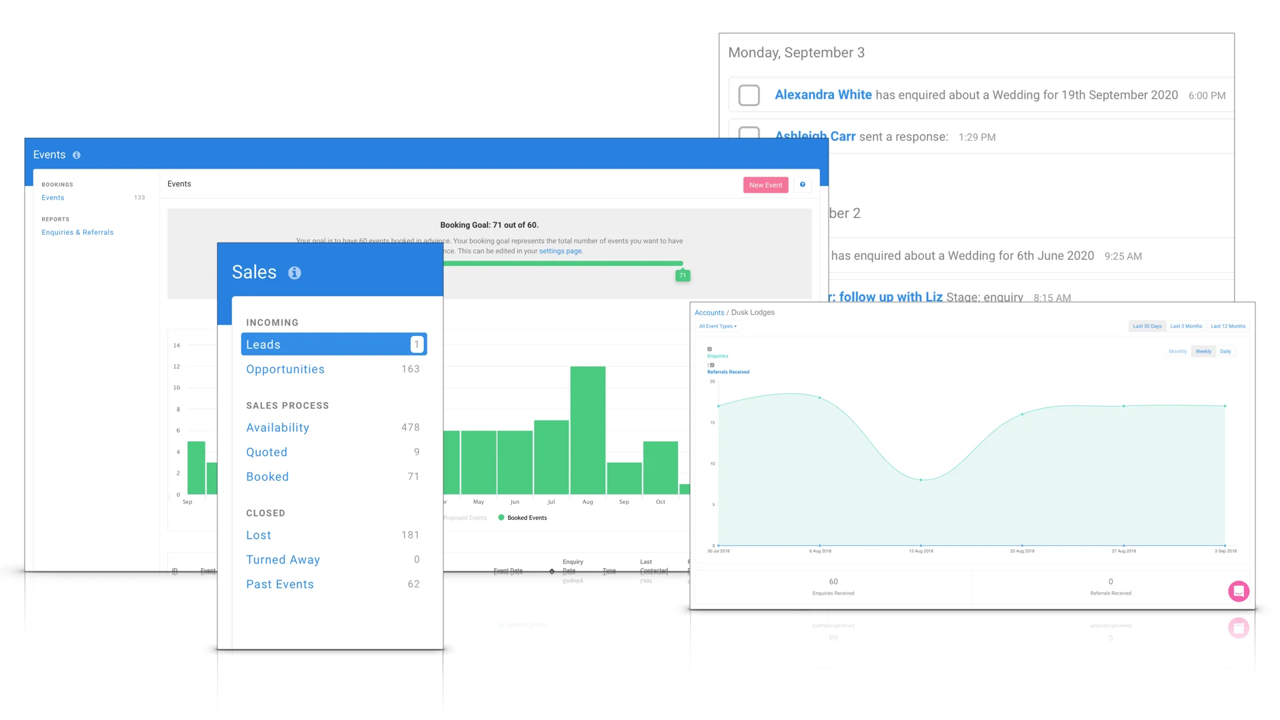
Task: Tick the checkbox beside Ashleigh Carr response
Action: 749,133
